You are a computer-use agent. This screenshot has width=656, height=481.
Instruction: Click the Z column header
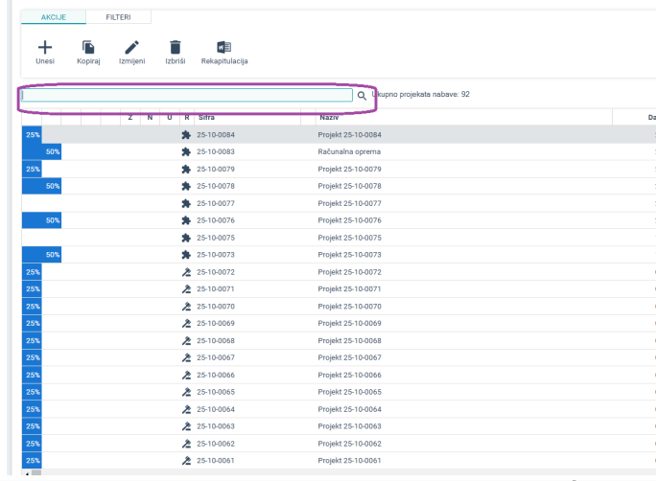point(130,117)
